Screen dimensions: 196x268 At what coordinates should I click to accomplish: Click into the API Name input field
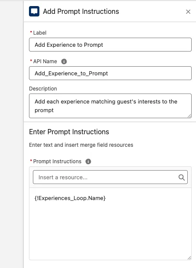tap(110, 73)
